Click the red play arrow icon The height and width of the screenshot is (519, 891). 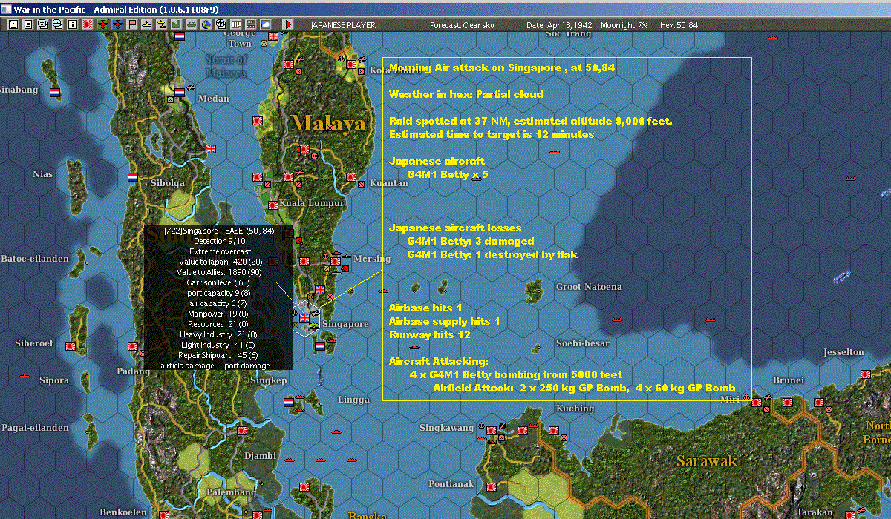click(288, 24)
